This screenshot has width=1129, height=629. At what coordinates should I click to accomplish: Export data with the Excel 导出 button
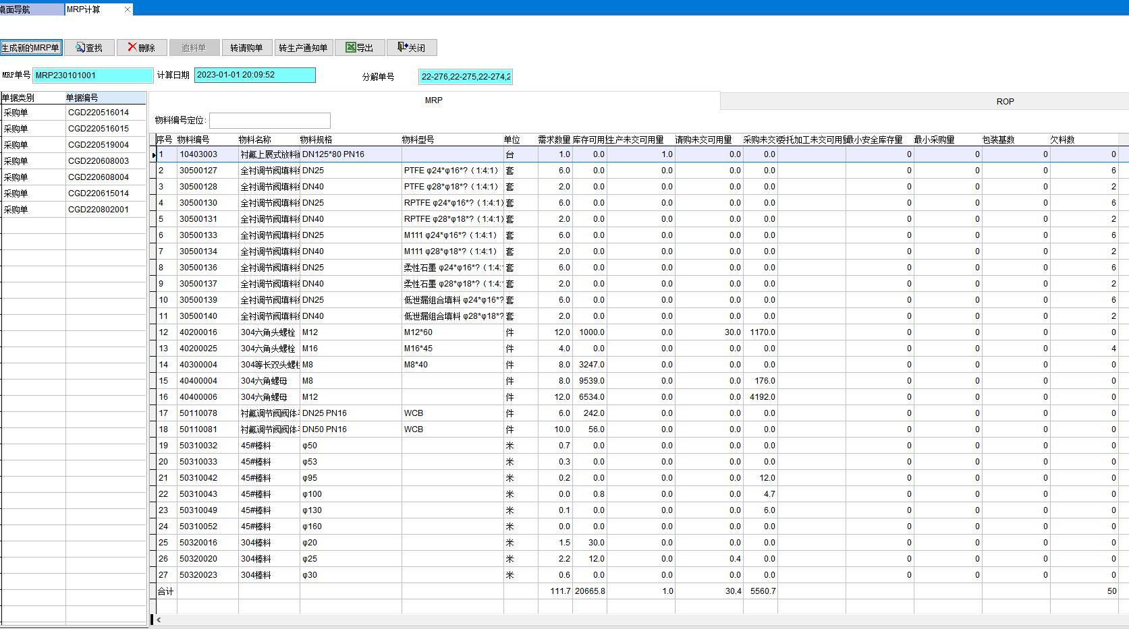click(x=360, y=48)
